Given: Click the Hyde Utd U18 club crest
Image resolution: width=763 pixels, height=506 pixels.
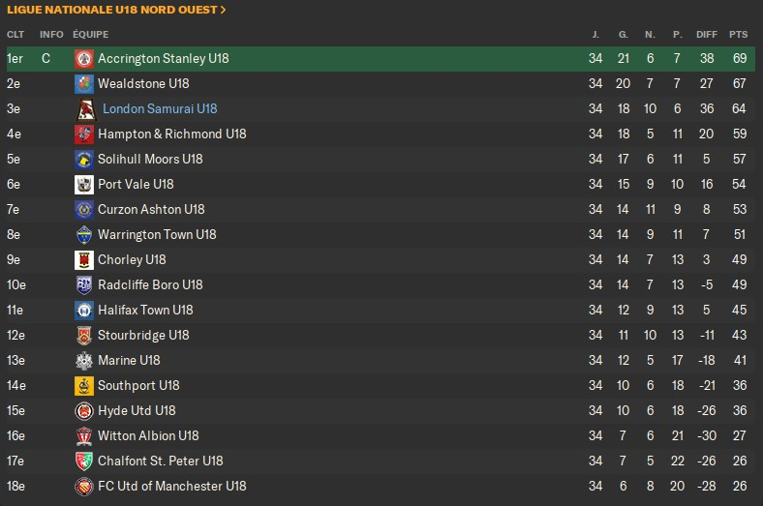Looking at the screenshot, I should click(84, 411).
